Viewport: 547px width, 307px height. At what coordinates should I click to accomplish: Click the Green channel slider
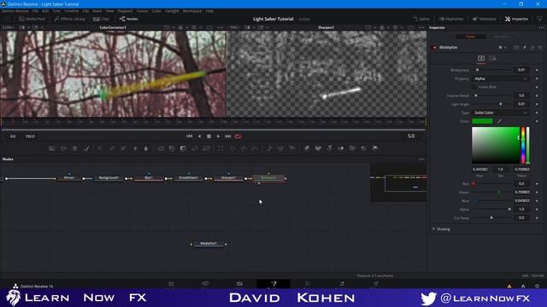tap(491, 192)
